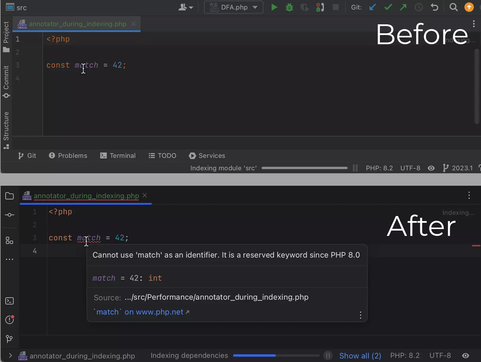Open the Problems icon with red badge
The width and height of the screenshot is (481, 362).
tap(9, 320)
